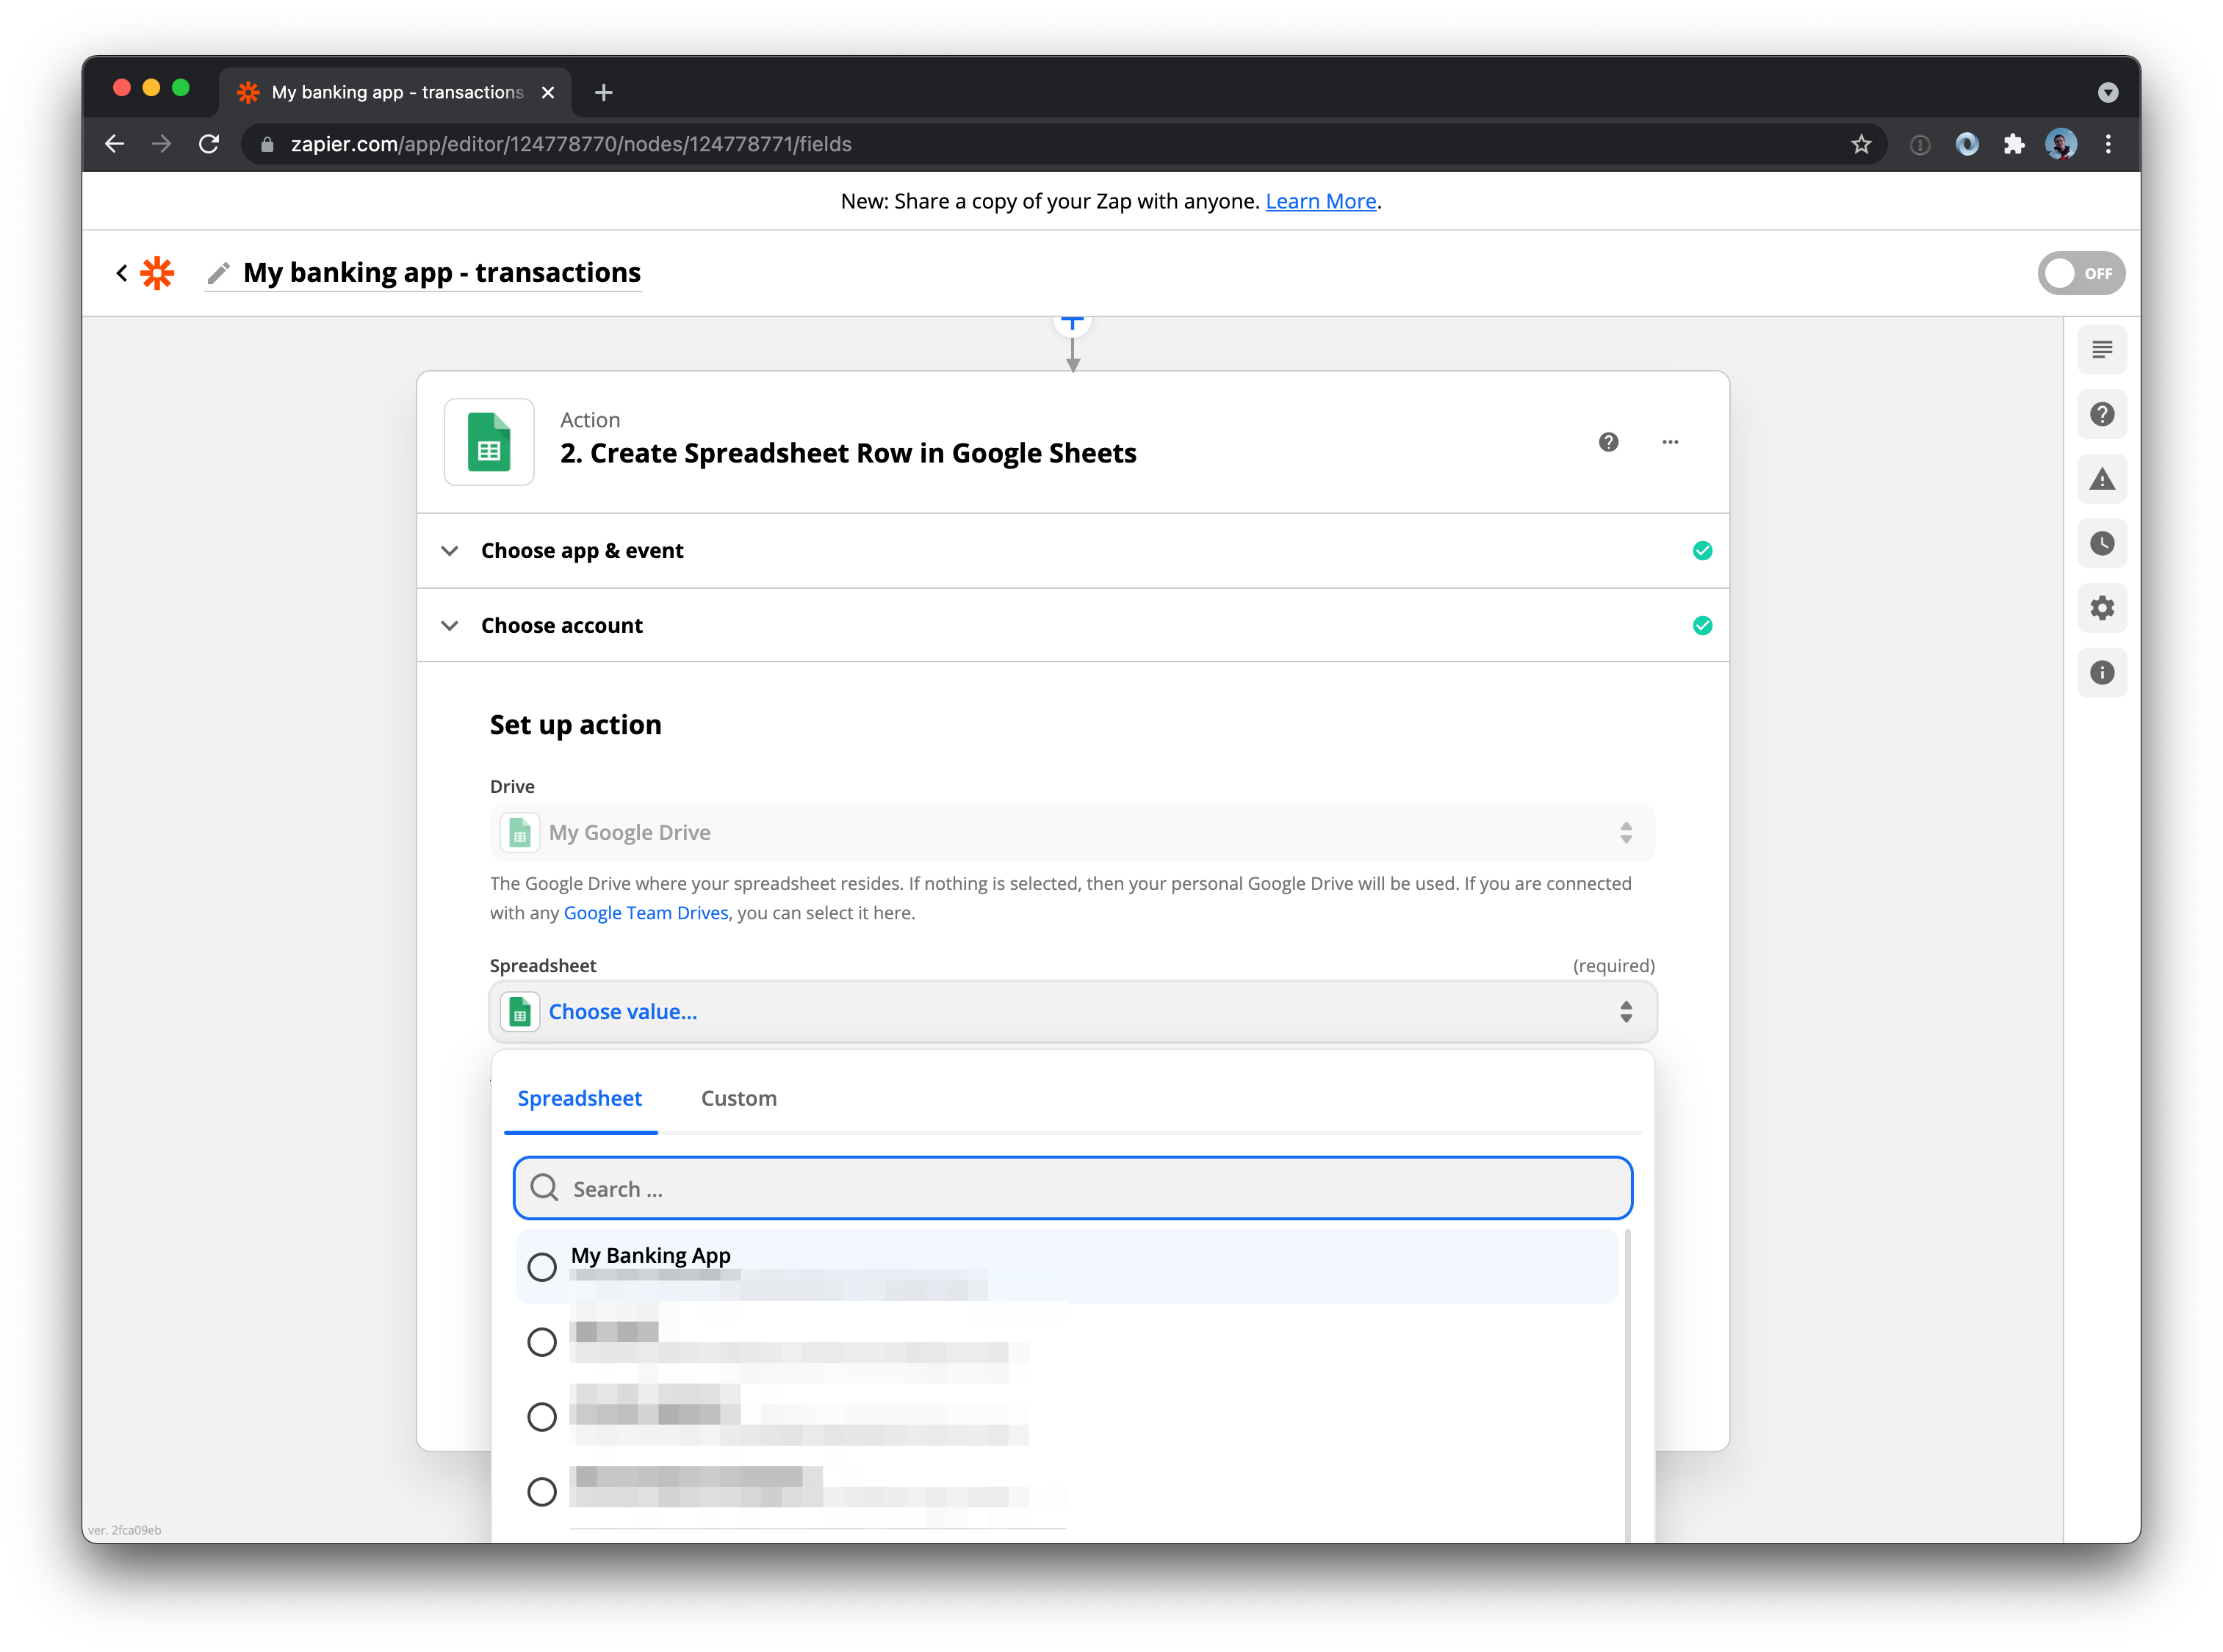Select the second spreadsheet radio option
The image size is (2223, 1652).
[x=541, y=1342]
